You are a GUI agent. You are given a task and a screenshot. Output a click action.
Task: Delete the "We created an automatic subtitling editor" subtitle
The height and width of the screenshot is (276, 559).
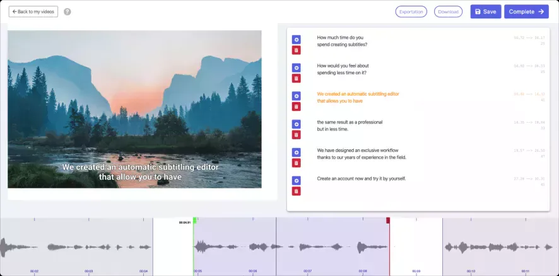click(297, 106)
